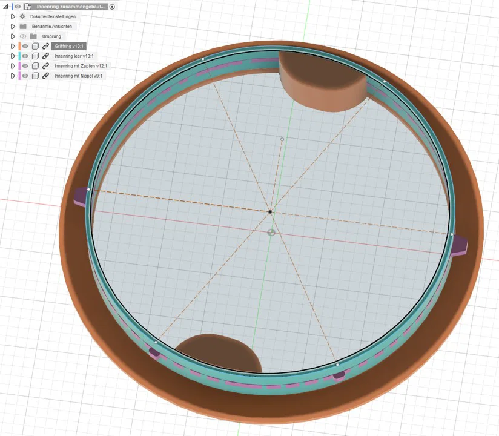Image resolution: width=499 pixels, height=436 pixels.
Task: Expand the Innenring mit Nippel v9:1 component
Action: pyautogui.click(x=13, y=76)
